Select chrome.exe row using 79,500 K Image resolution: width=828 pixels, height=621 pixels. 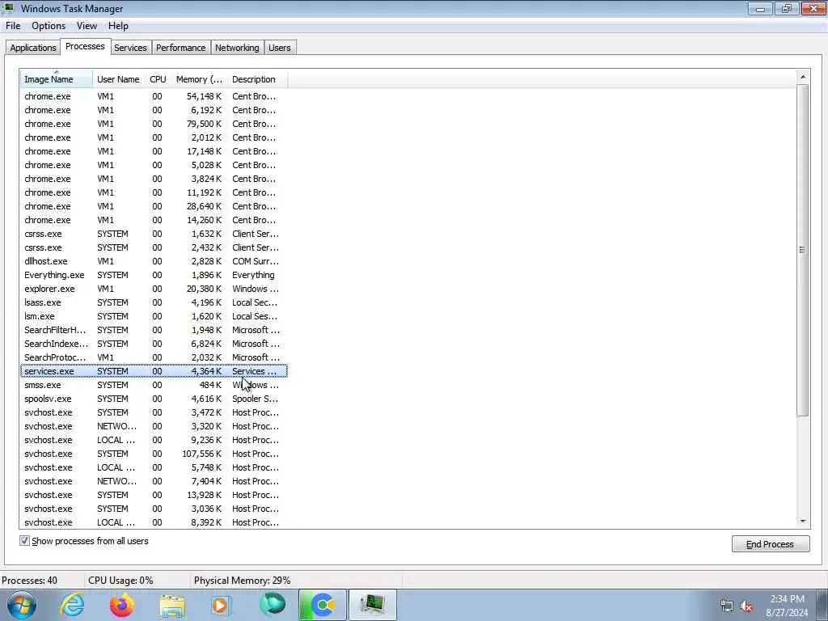[x=154, y=124]
